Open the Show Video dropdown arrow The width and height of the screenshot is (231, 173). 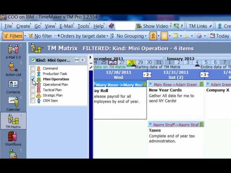(x=171, y=26)
